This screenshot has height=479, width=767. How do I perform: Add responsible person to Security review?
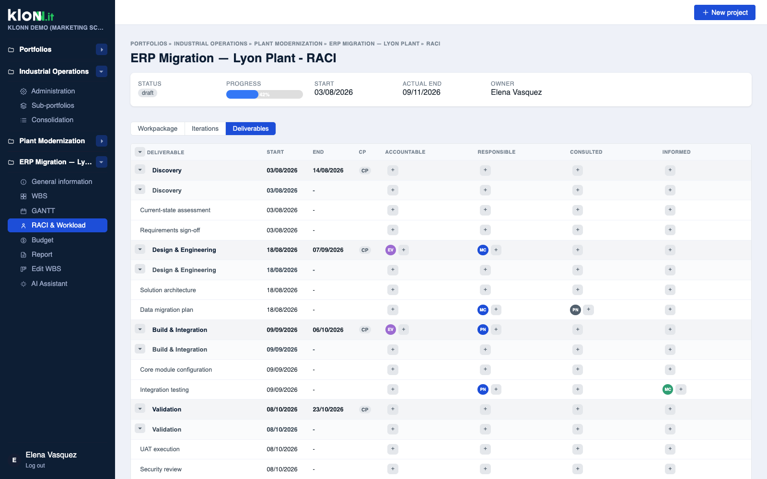coord(485,469)
